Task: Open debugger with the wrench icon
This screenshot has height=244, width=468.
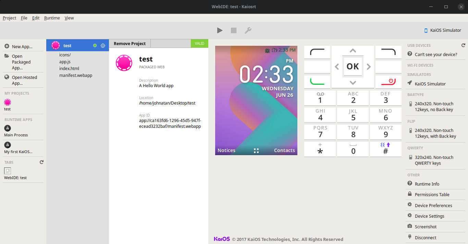Action: click(248, 30)
